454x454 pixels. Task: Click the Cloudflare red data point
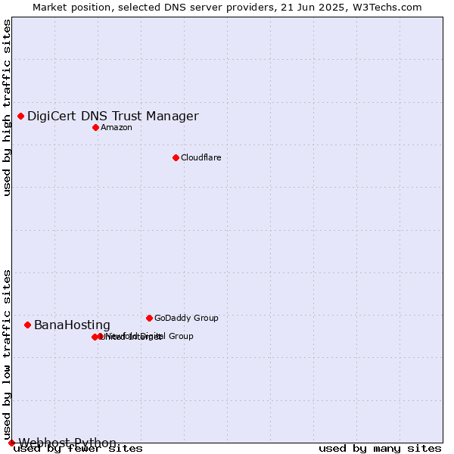click(176, 158)
